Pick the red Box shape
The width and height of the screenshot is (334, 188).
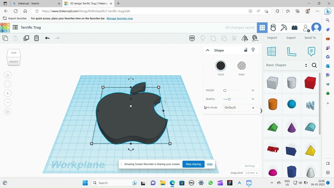(x=310, y=83)
